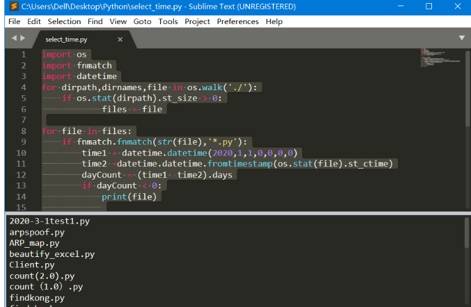Maximize the Sublime Text window
This screenshot has height=307, width=471.
point(429,6)
